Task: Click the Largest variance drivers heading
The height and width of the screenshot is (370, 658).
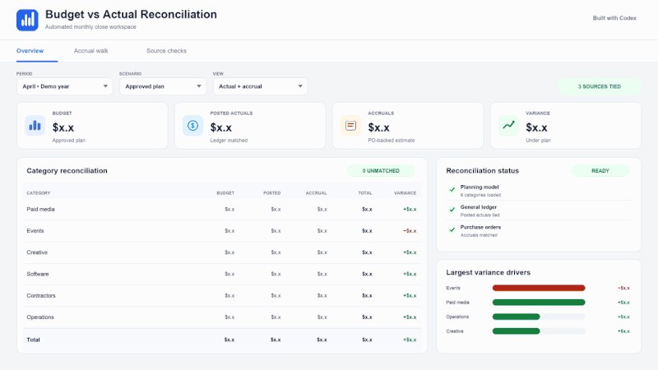Action: pos(488,273)
